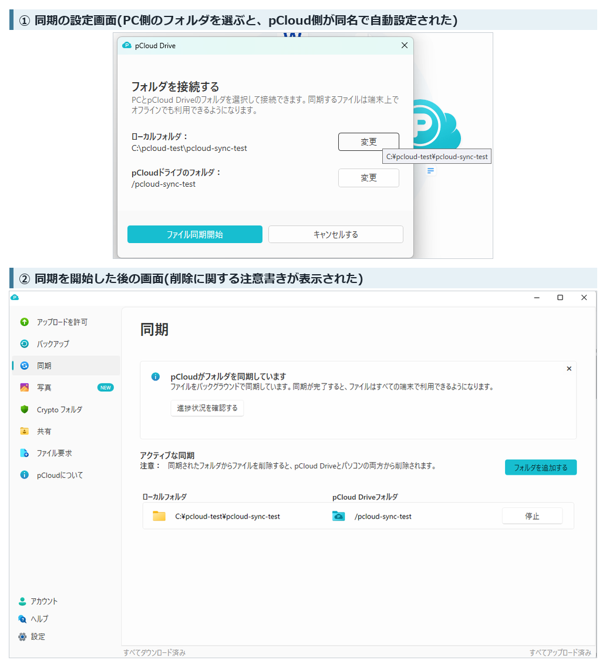The width and height of the screenshot is (606, 667).
Task: Click すべてアップロード済み status text
Action: 560,652
